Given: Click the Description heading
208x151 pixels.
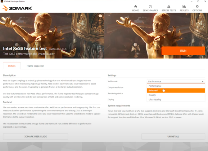Looking at the screenshot, I should [9, 75].
